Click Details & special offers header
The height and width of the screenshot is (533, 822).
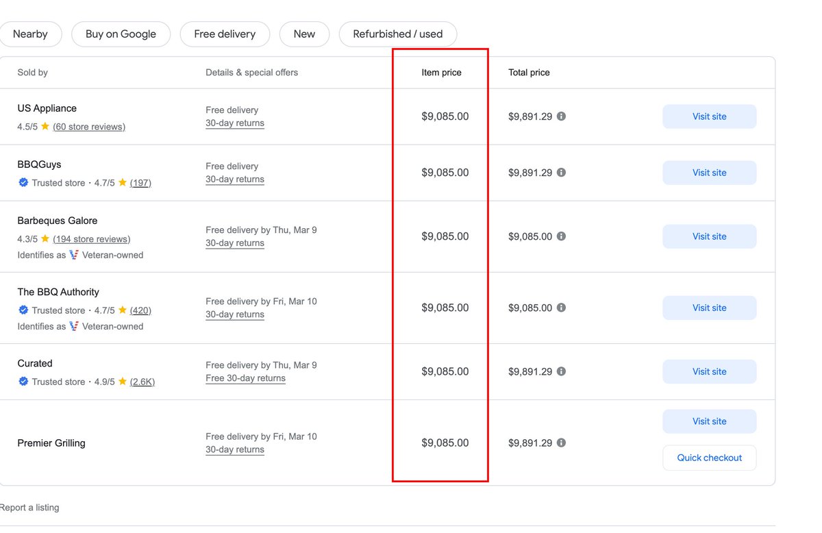(252, 73)
